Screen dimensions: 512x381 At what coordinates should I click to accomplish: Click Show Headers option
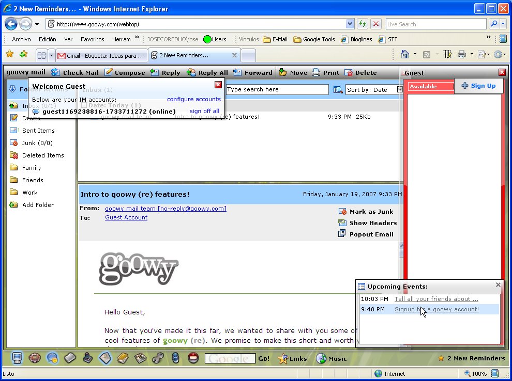tap(368, 223)
